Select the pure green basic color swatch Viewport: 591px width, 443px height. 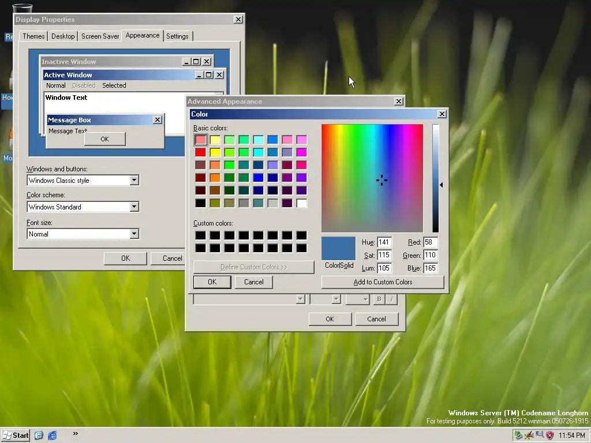[229, 165]
